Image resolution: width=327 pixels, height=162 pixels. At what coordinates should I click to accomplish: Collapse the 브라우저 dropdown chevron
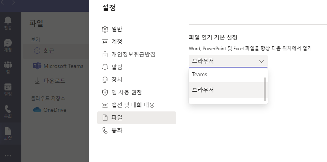point(261,61)
